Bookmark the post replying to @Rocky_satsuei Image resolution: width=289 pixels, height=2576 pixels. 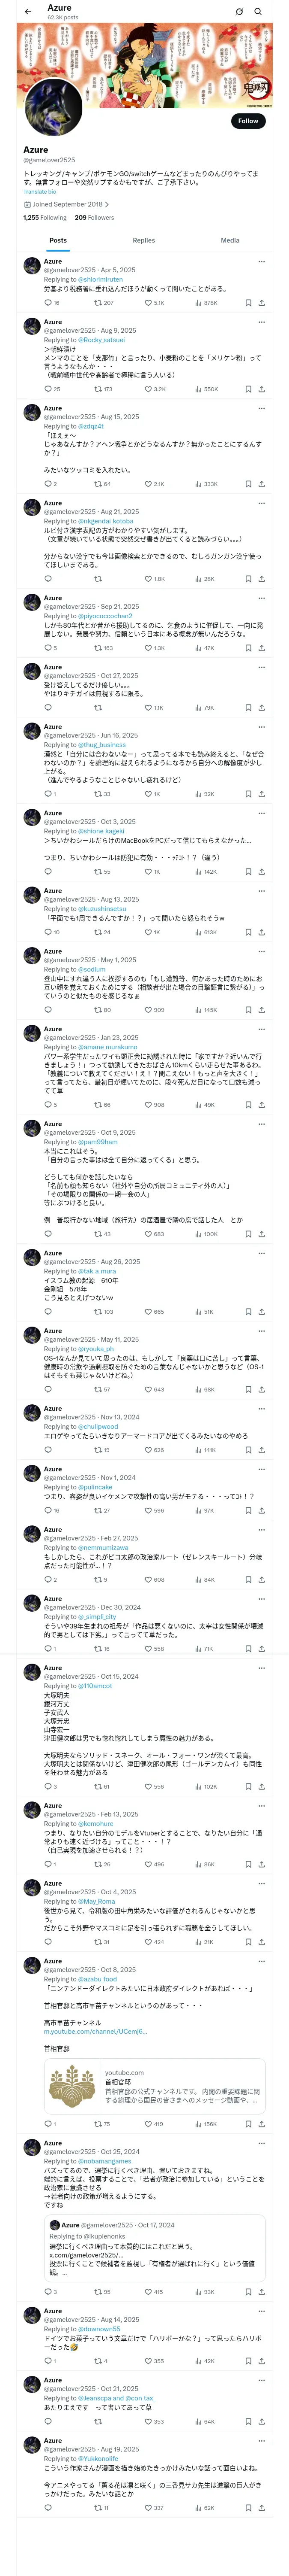pos(248,389)
